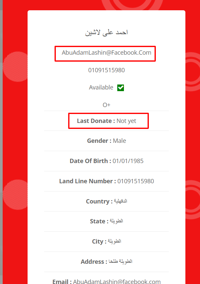Select the Country row value

121,201
